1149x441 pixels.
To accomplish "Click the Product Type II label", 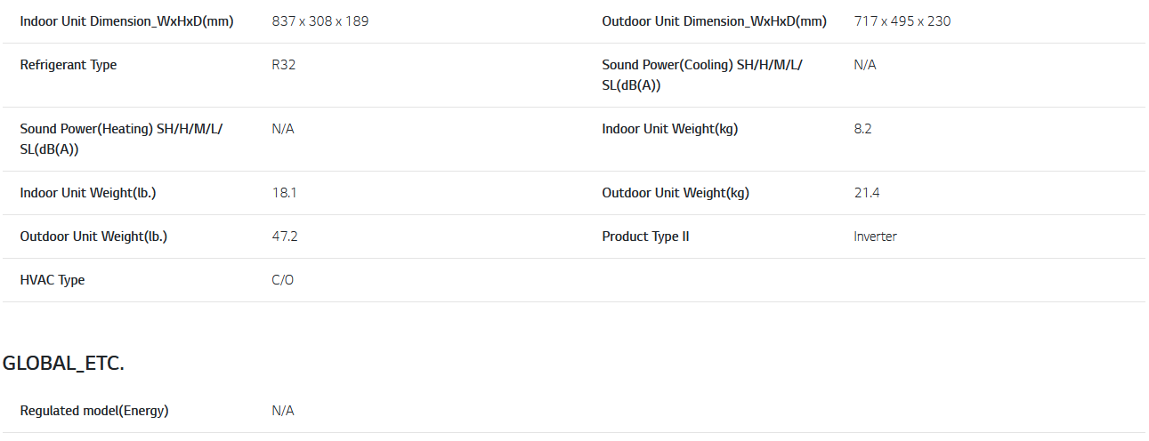I will click(x=645, y=237).
